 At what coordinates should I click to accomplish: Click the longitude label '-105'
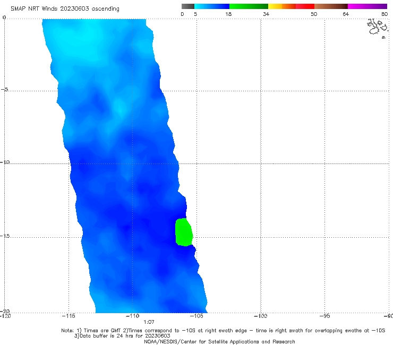coord(196,316)
